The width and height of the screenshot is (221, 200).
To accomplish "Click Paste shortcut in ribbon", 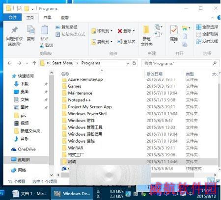I will [x=70, y=34].
